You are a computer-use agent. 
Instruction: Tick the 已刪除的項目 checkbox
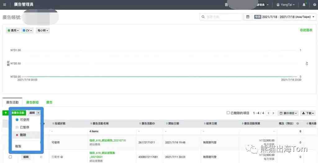(x=228, y=113)
